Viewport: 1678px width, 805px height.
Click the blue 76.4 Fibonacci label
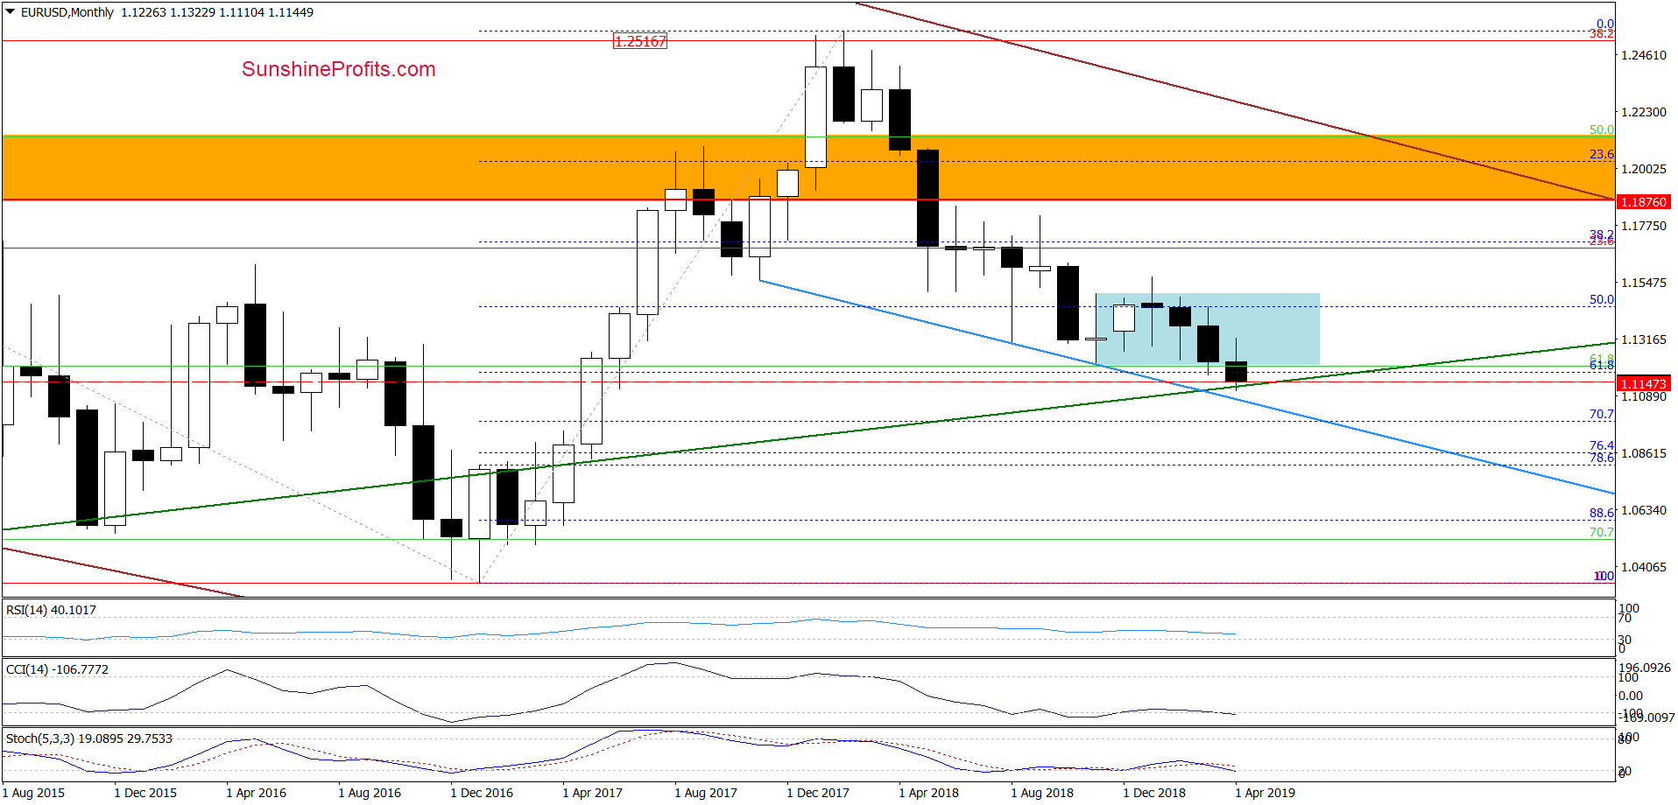click(1601, 445)
